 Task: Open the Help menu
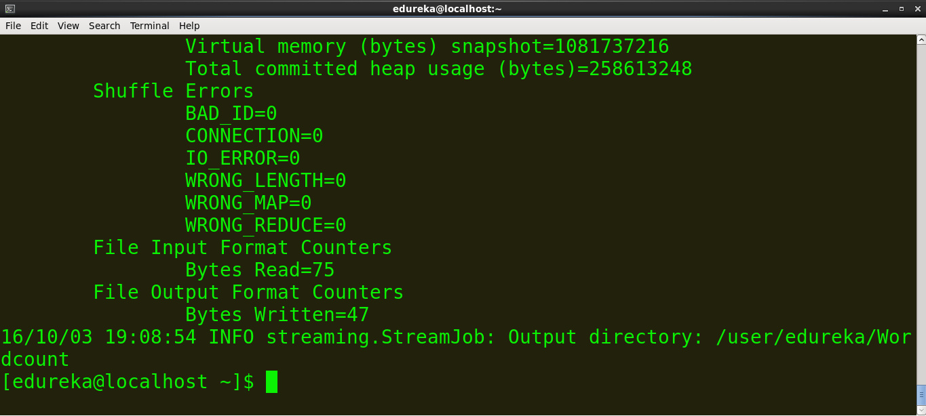189,26
